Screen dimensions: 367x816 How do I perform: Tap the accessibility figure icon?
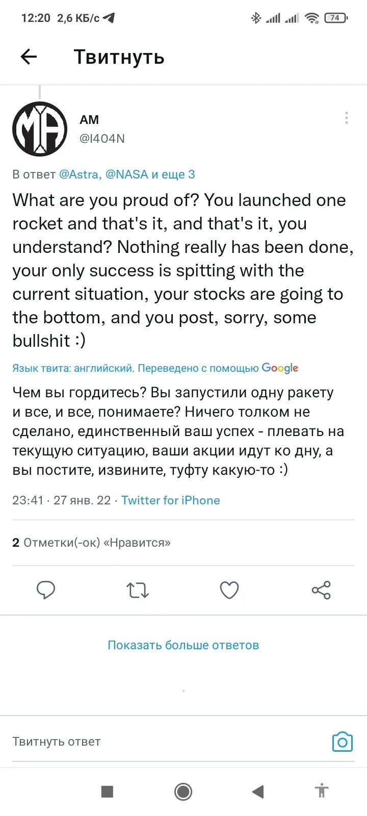(x=322, y=791)
